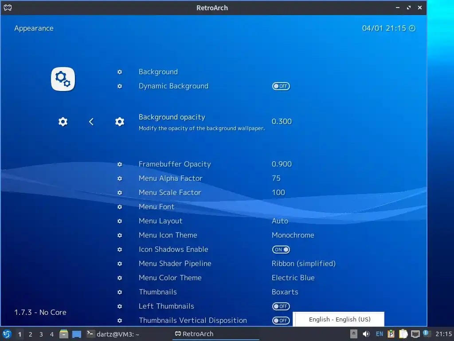Viewport: 454px width, 341px height.
Task: Click the 04/01 21:15 date text
Action: (384, 28)
